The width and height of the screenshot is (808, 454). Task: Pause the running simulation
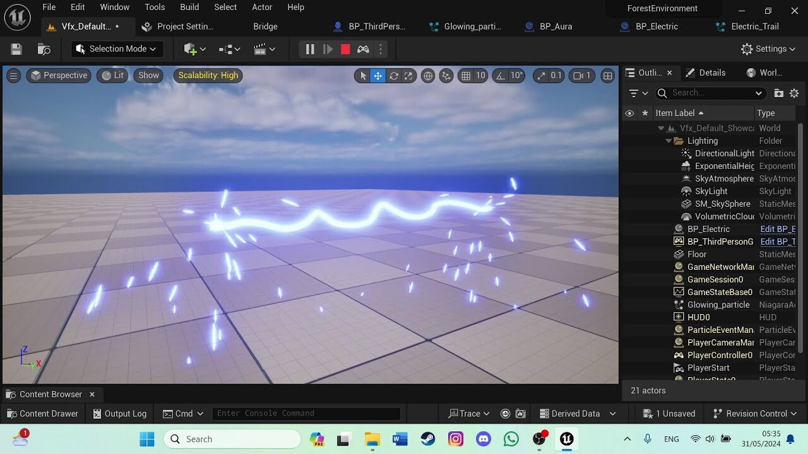(309, 49)
